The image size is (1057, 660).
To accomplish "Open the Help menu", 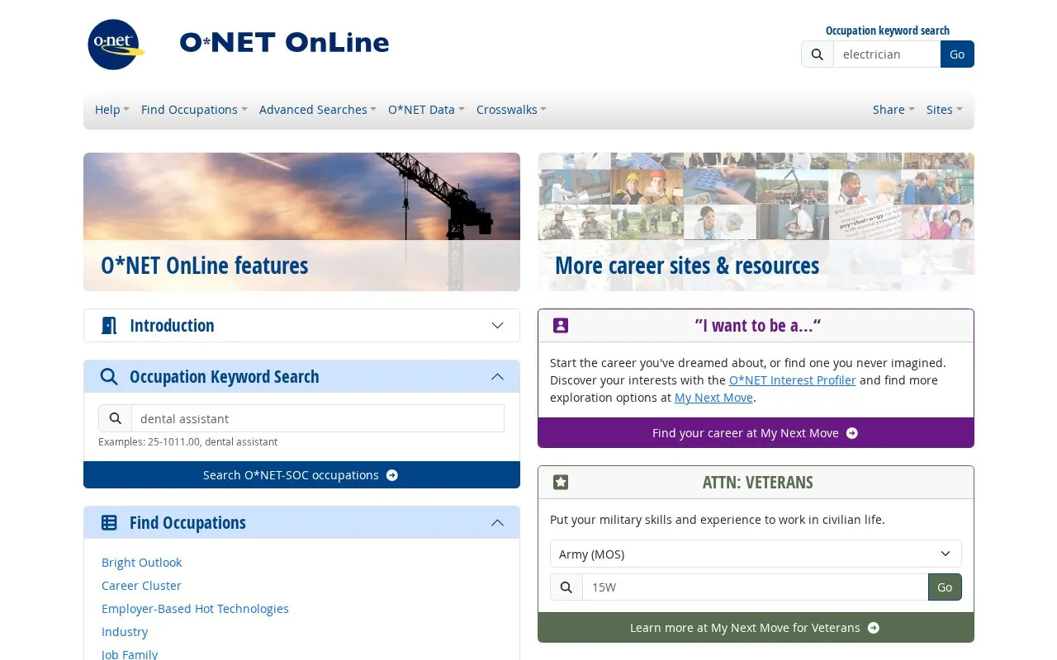I will coord(111,110).
